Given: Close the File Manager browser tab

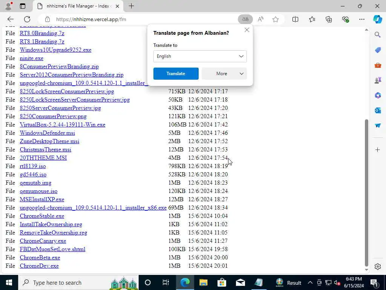Looking at the screenshot, I should (x=118, y=6).
